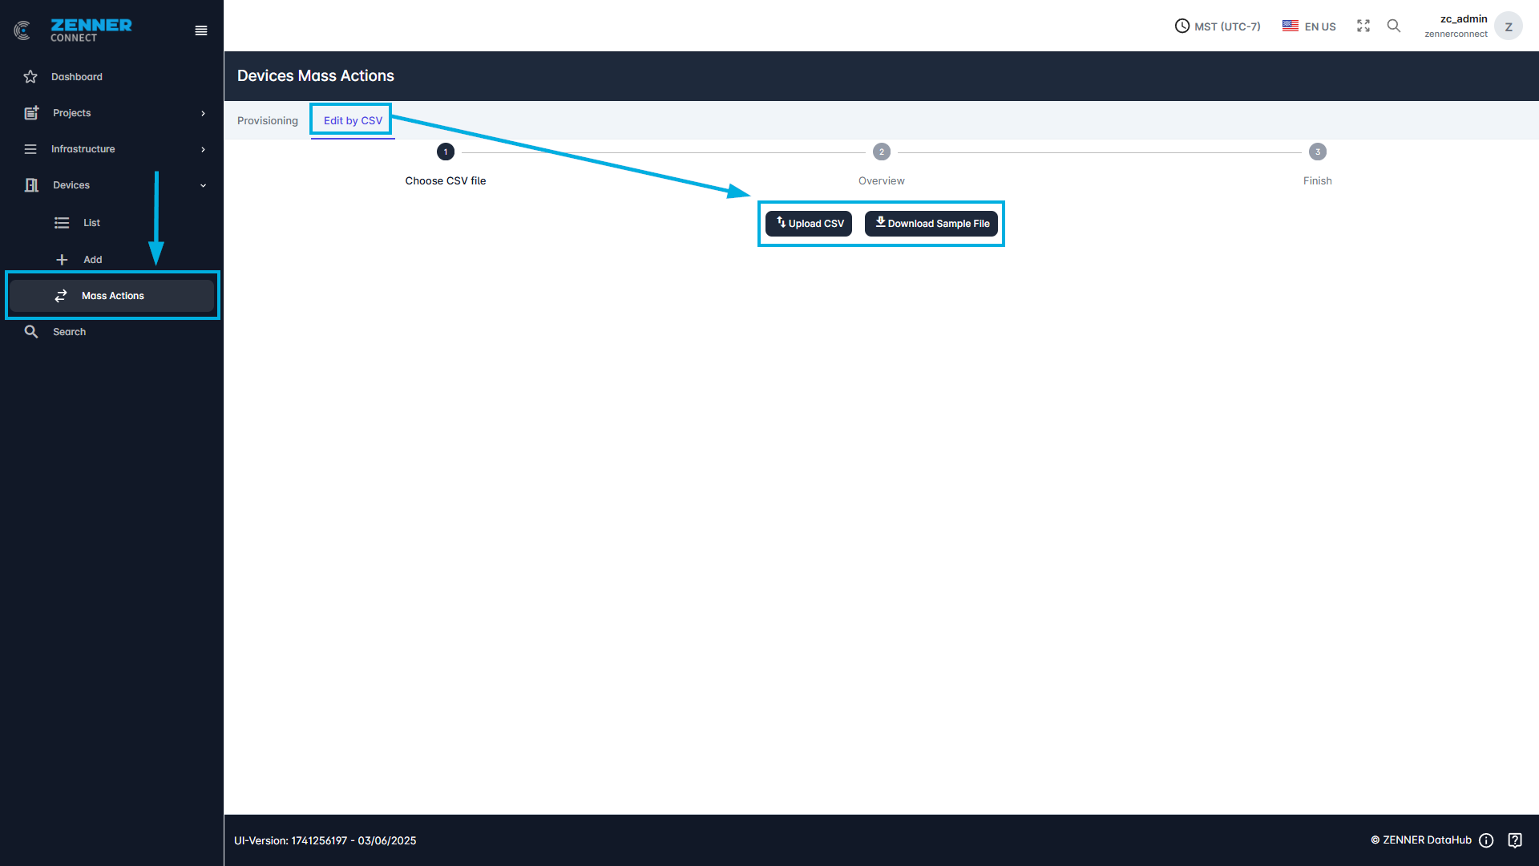1539x866 pixels.
Task: Click the top-bar search magnifier icon
Action: click(x=1394, y=26)
